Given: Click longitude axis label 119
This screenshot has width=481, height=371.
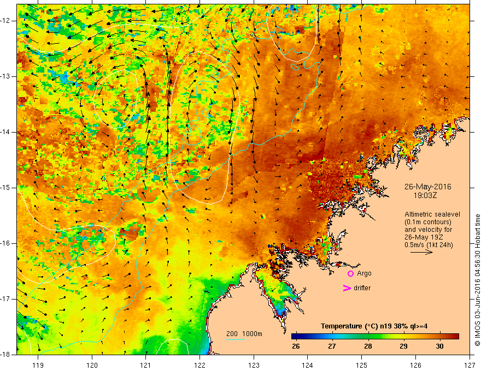Looking at the screenshot, I should pos(38,365).
